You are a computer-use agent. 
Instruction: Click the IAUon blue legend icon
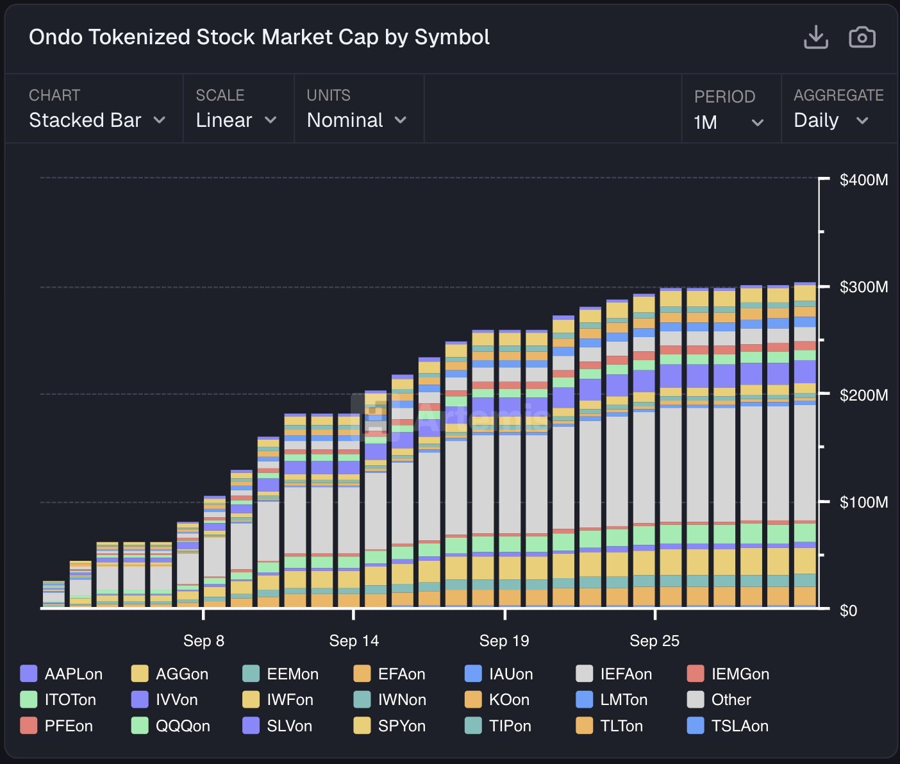point(473,674)
